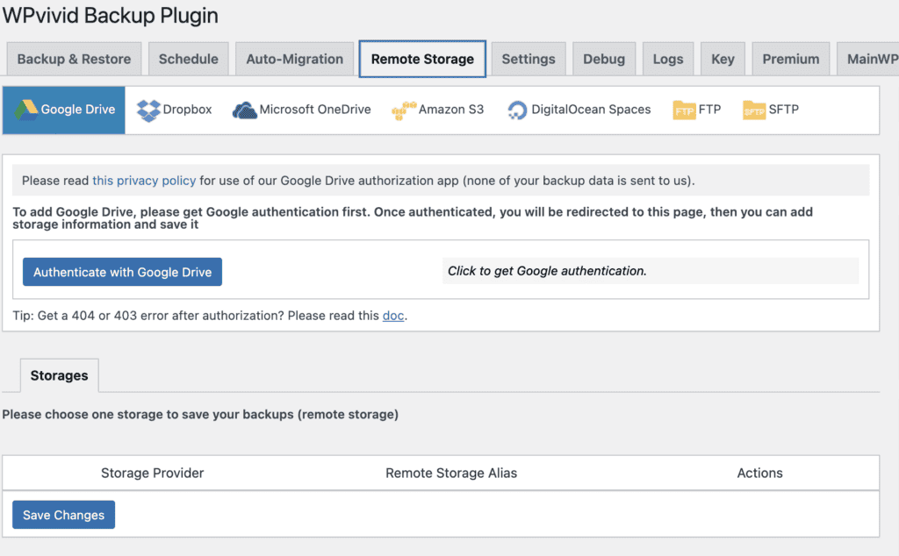Click the Microsoft OneDrive cloud icon
This screenshot has width=899, height=556.
pos(244,110)
